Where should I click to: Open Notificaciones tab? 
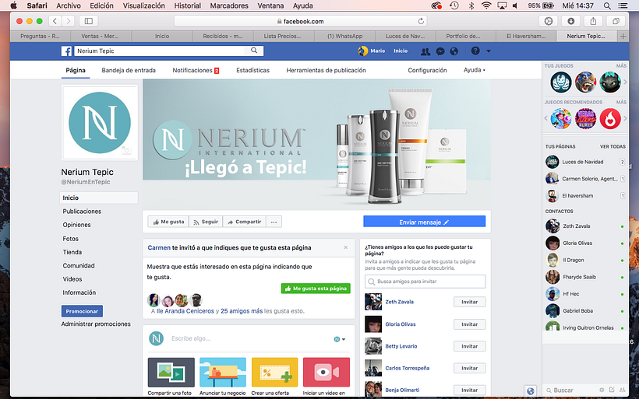(196, 70)
